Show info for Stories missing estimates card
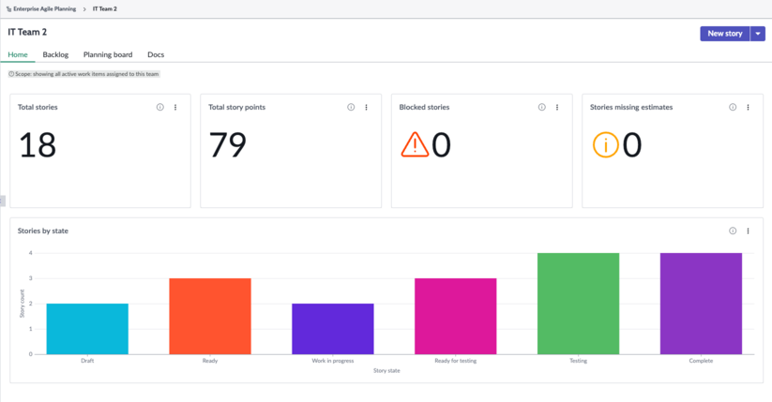The image size is (772, 402). 734,107
